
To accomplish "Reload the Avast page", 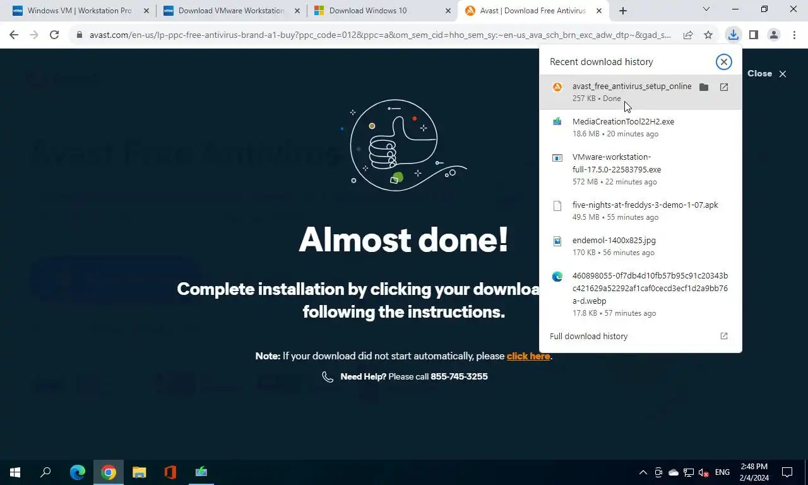I will click(x=54, y=35).
